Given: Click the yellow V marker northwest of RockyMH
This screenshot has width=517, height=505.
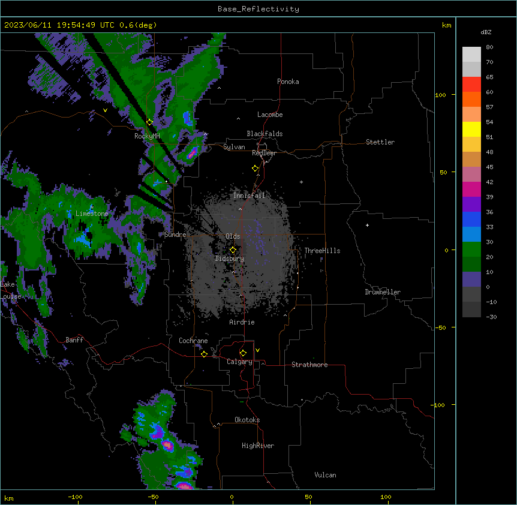Looking at the screenshot, I should point(105,110).
